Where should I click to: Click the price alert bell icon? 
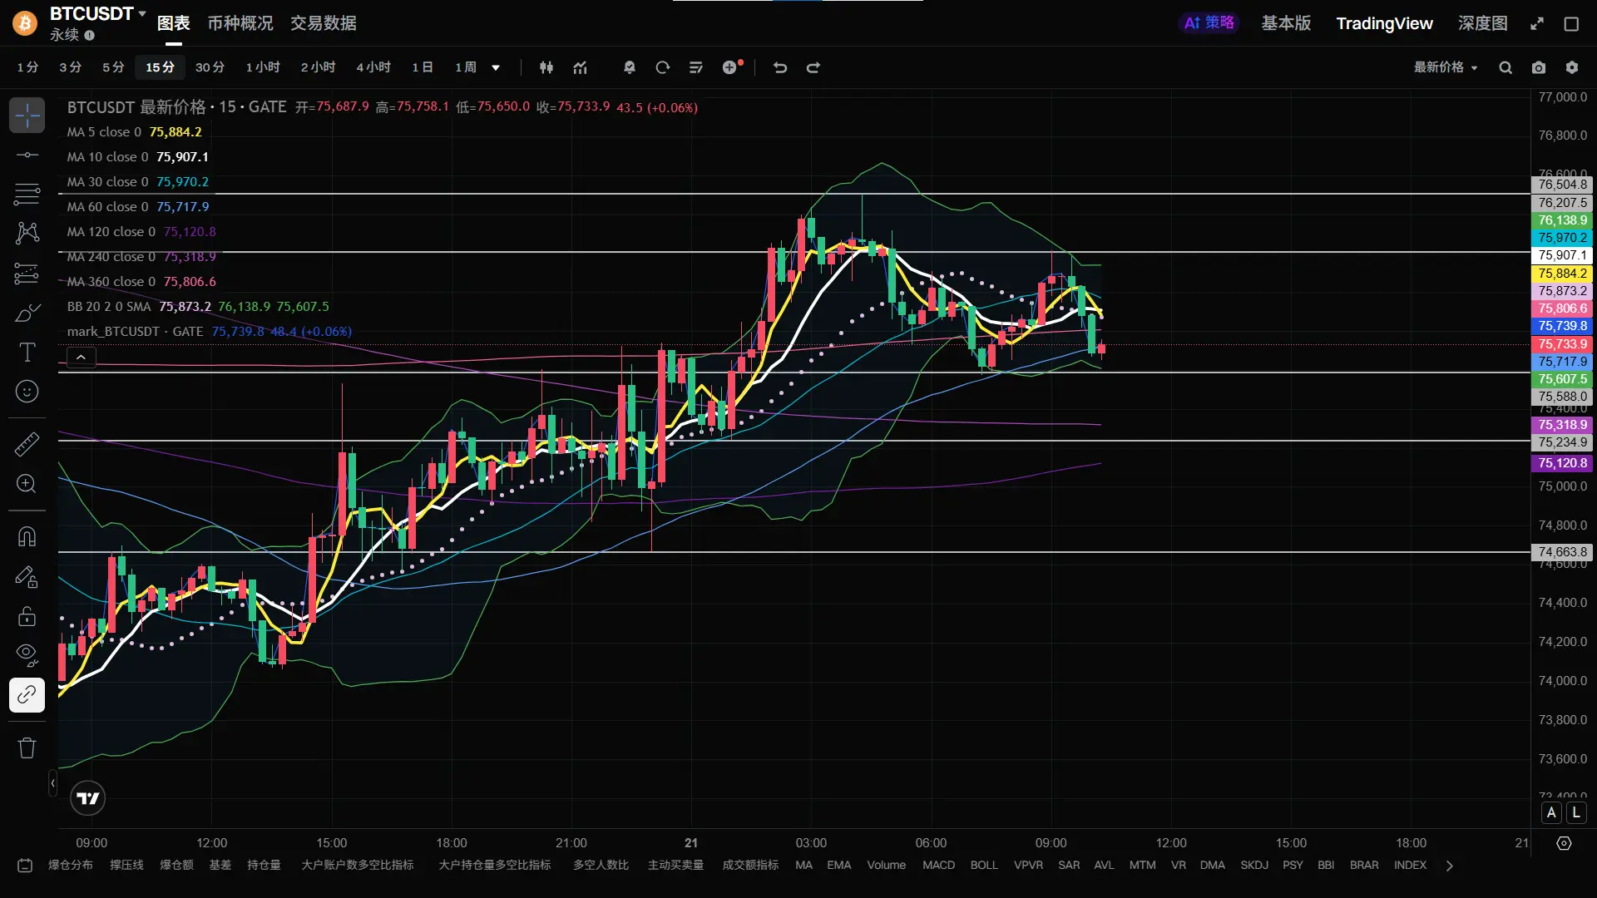(x=630, y=67)
